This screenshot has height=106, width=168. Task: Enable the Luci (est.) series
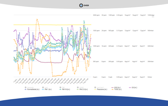coord(99,87)
